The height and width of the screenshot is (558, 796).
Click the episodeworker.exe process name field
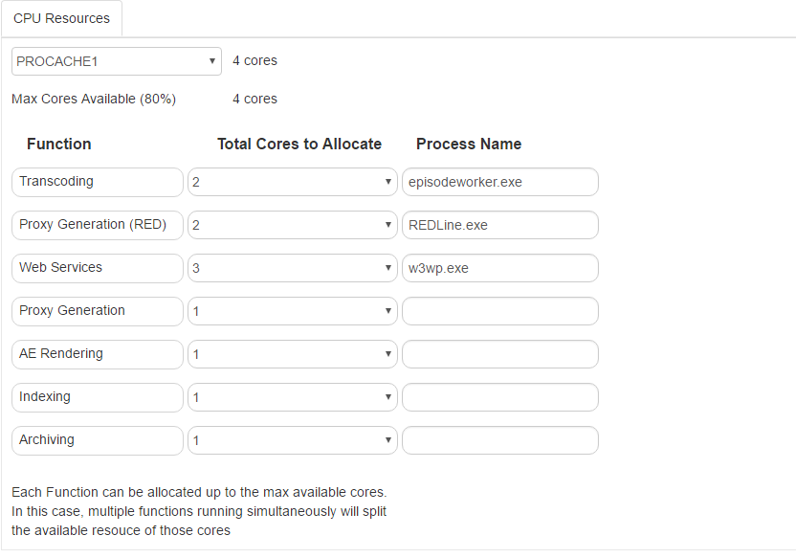click(500, 182)
